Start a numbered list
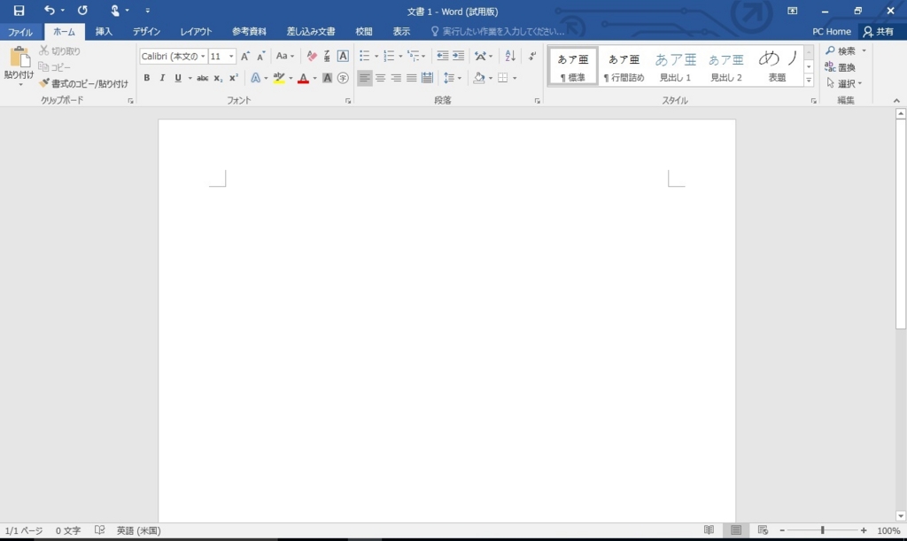The height and width of the screenshot is (541, 907). tap(389, 56)
